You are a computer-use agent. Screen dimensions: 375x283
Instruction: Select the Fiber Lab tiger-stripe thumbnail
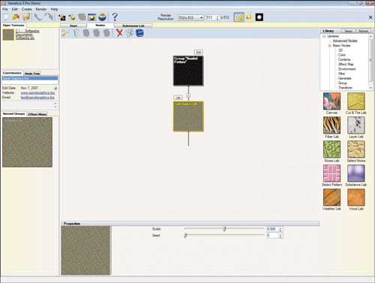click(331, 125)
